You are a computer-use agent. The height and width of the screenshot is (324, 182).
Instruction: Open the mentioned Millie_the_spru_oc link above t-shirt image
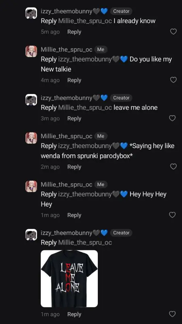(85, 242)
